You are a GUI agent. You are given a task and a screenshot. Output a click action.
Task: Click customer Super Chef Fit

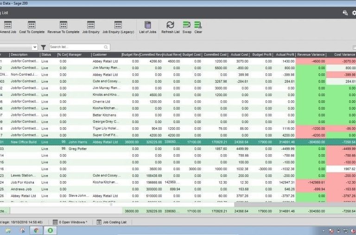pos(105,135)
